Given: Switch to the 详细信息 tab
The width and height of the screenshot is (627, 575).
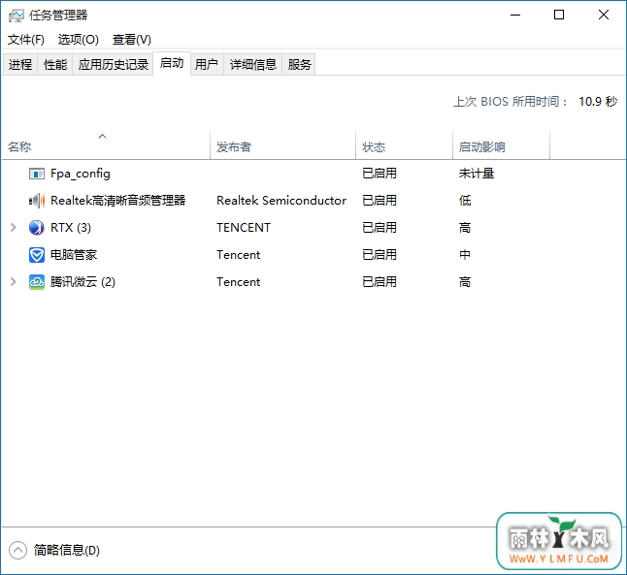Looking at the screenshot, I should [253, 64].
